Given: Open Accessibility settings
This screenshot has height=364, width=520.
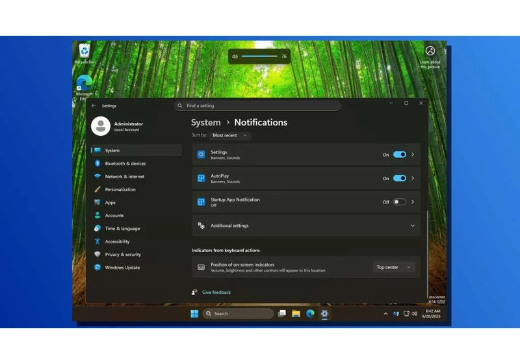Looking at the screenshot, I should pos(136,242).
